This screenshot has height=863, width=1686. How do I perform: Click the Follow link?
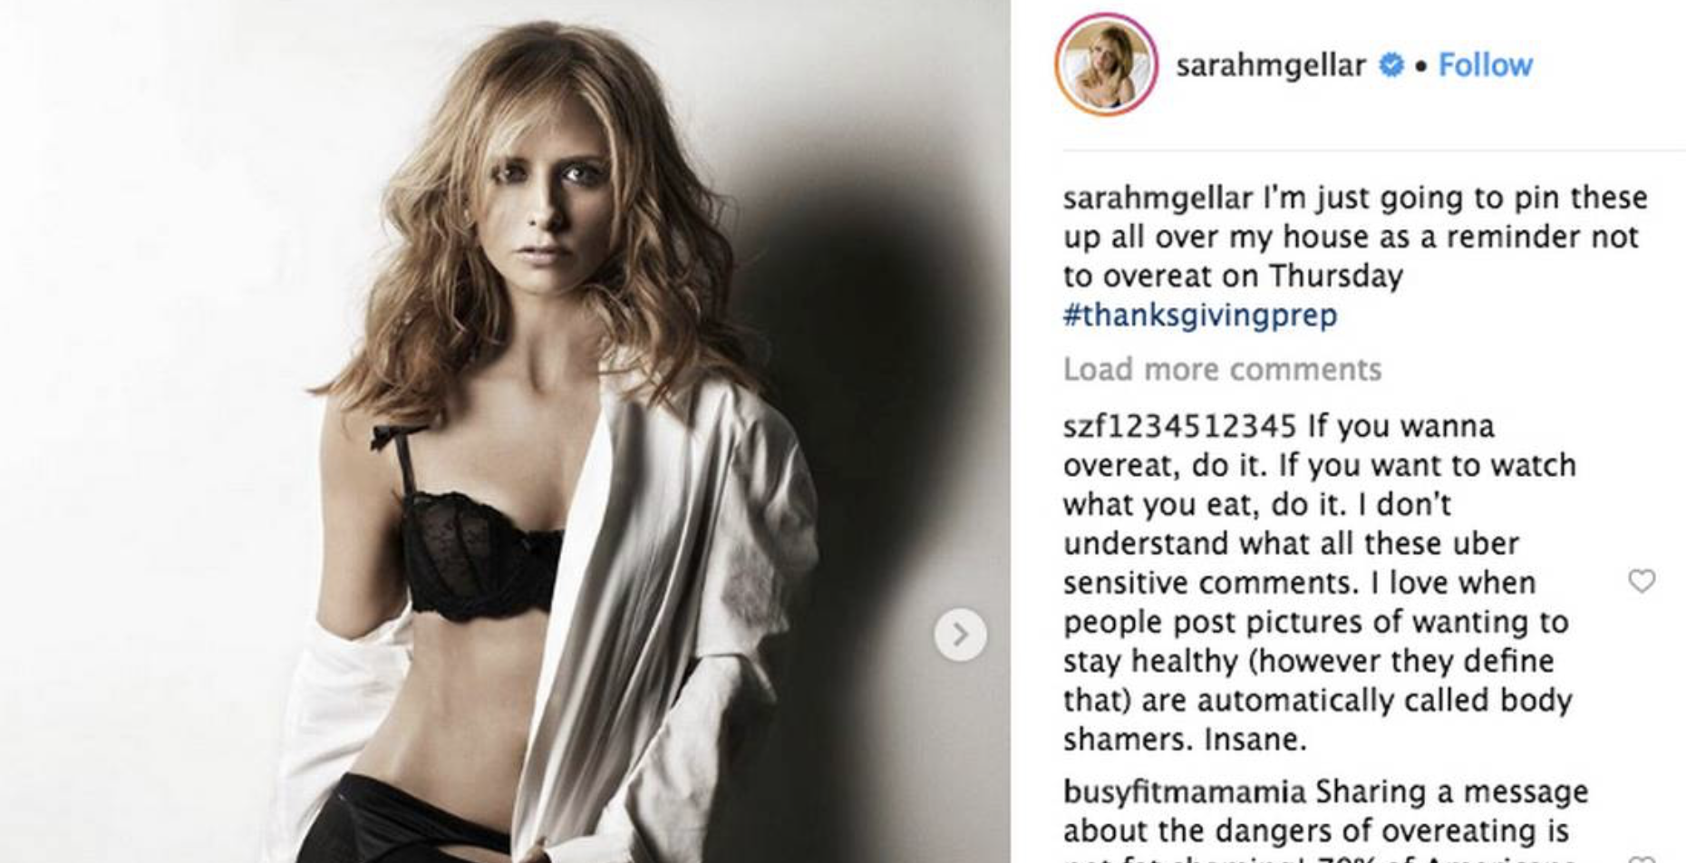pos(1485,64)
